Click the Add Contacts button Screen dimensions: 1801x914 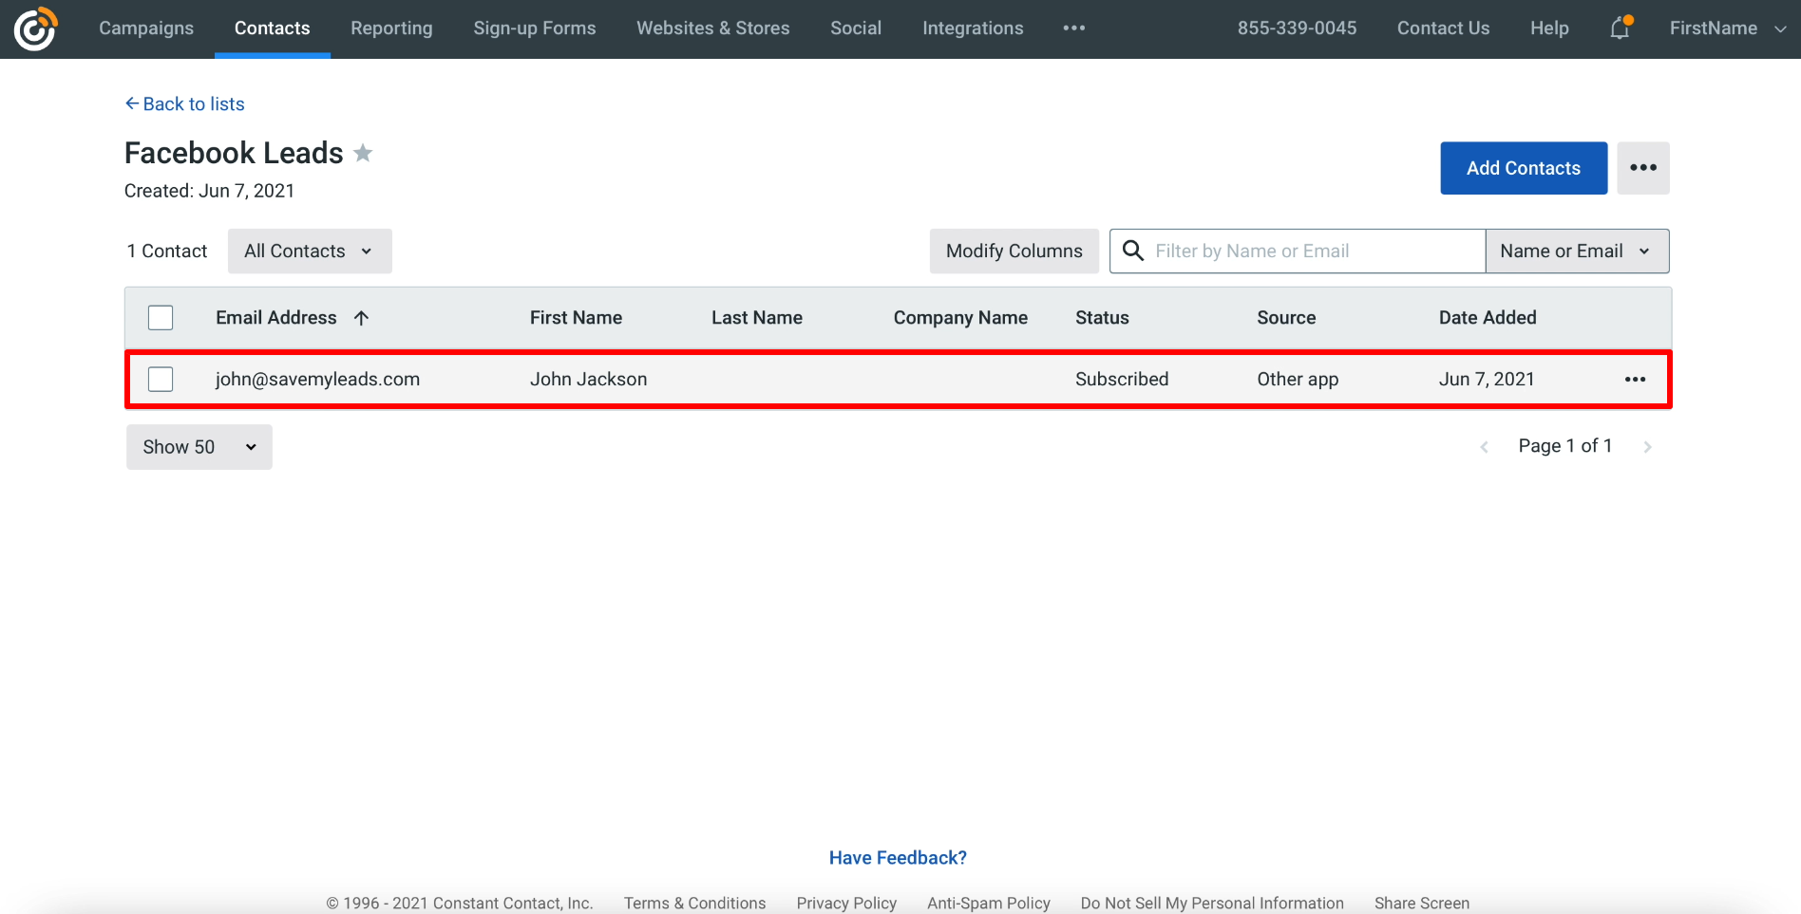pyautogui.click(x=1524, y=168)
